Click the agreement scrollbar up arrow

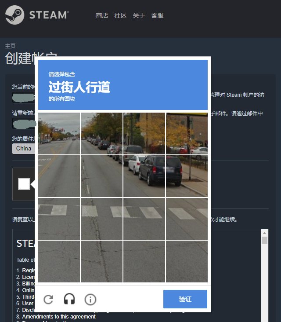(264, 233)
